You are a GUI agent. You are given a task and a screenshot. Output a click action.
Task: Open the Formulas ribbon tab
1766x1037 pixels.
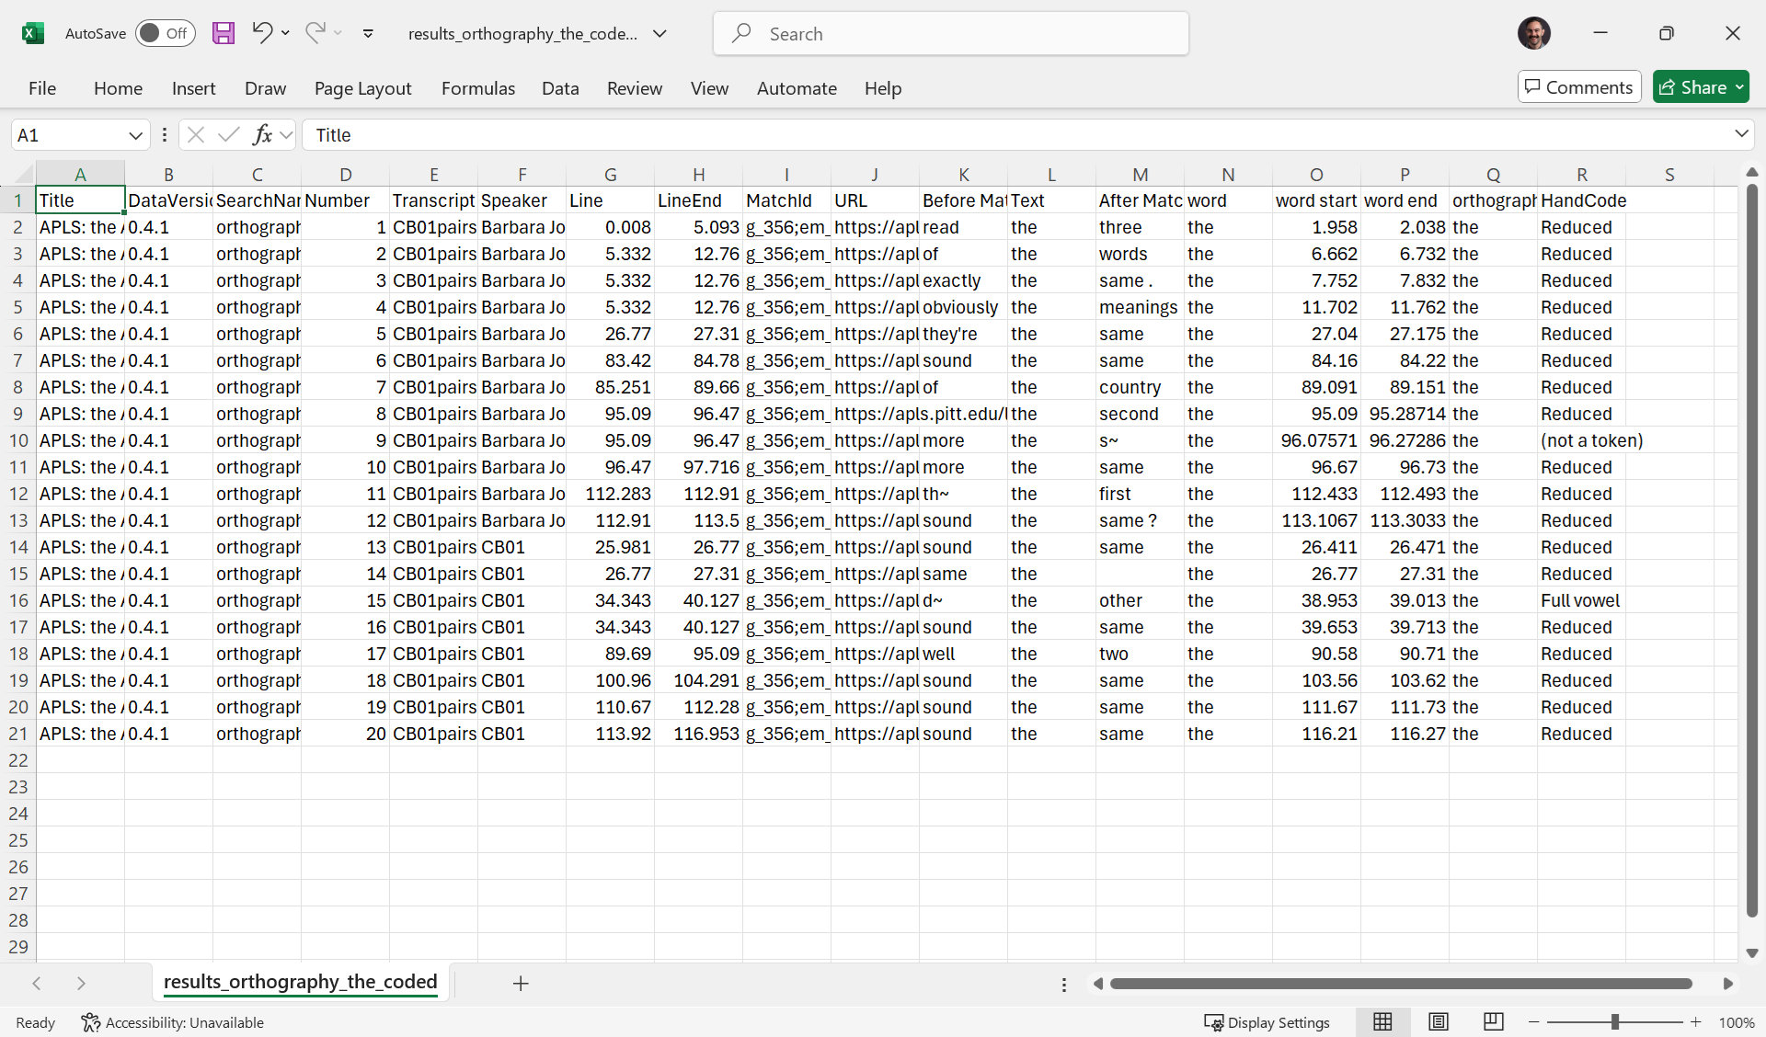[x=477, y=88]
